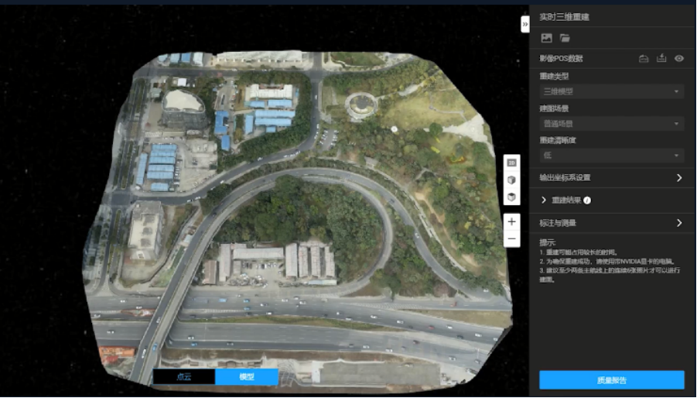The width and height of the screenshot is (697, 398).
Task: Select the upper 3D cube view icon
Action: click(511, 180)
